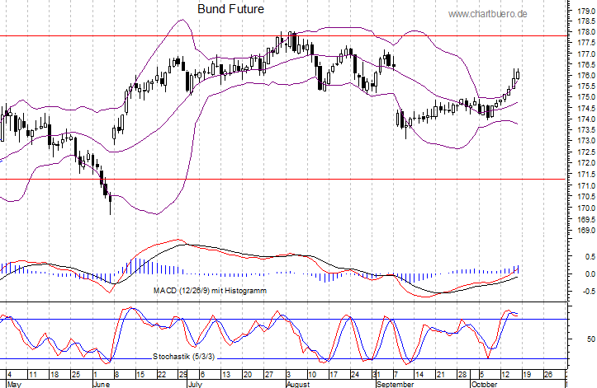Image resolution: width=597 pixels, height=388 pixels.
Task: Click date label 10 on the time axis
Action: (312, 375)
